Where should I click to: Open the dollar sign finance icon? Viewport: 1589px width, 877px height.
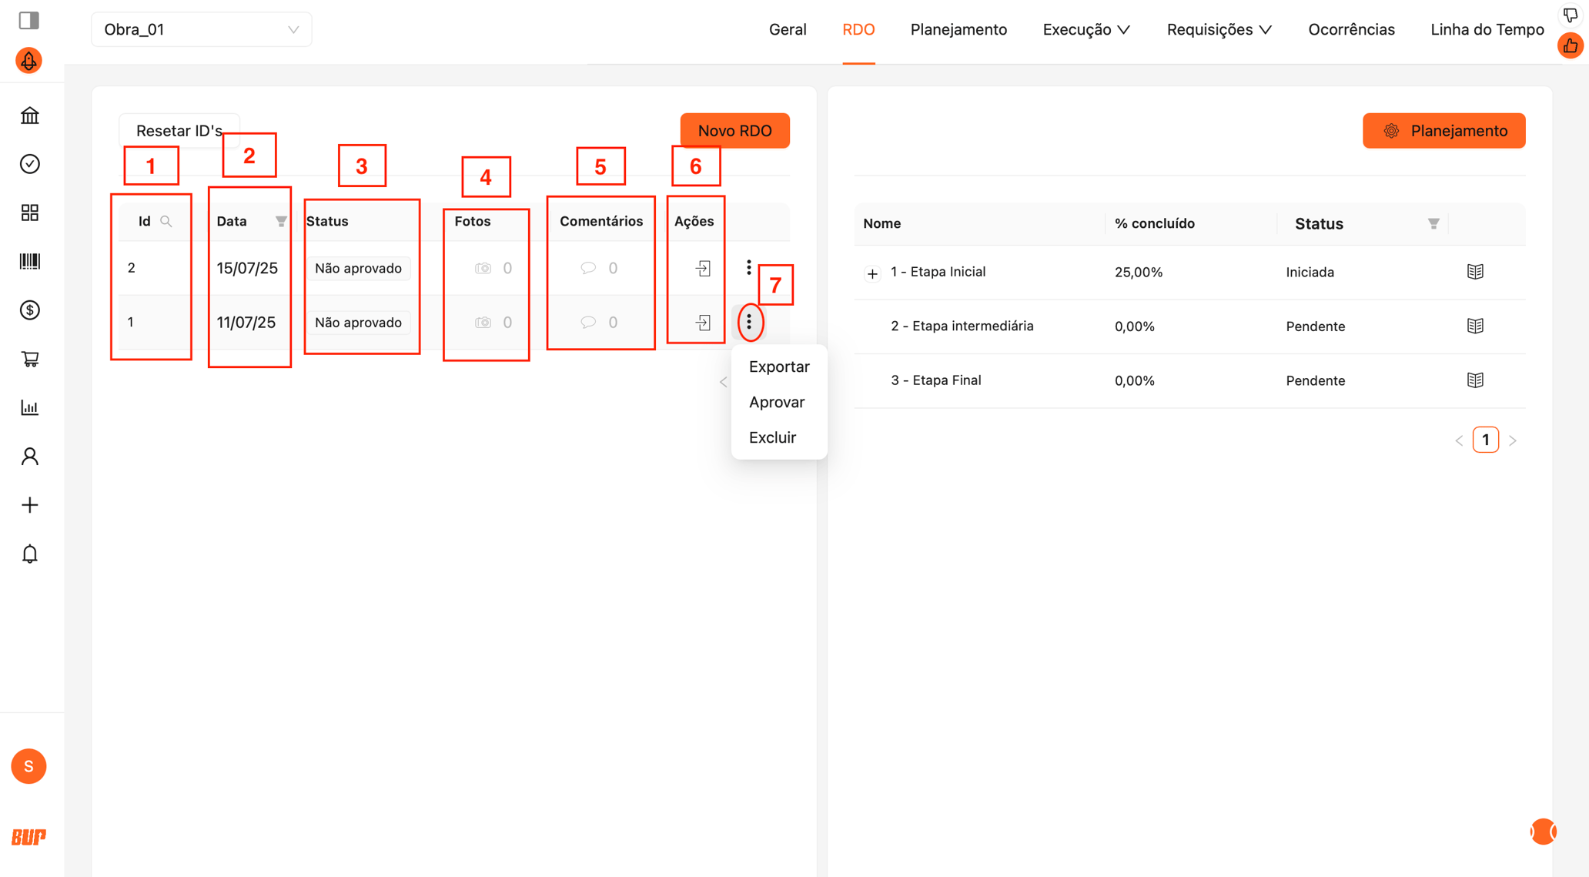pyautogui.click(x=29, y=310)
